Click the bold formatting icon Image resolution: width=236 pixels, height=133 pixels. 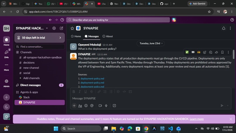pyautogui.click(x=74, y=92)
